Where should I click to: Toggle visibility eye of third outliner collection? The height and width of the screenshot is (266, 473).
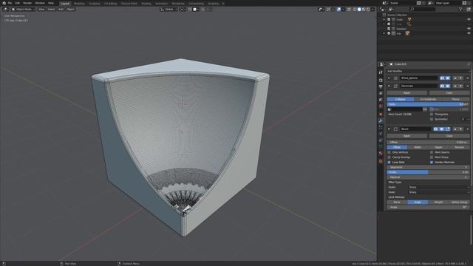(x=469, y=29)
